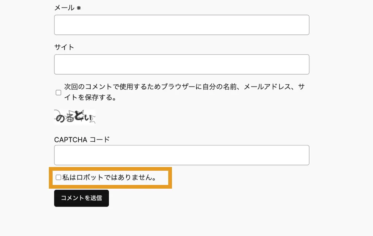Enable the save name and email checkbox
This screenshot has width=373, height=236.
tap(59, 92)
